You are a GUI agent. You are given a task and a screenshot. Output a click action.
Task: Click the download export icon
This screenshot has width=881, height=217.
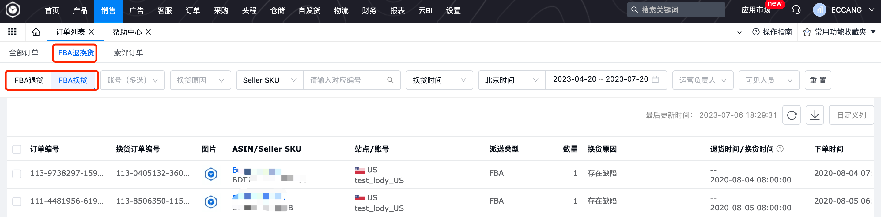pos(814,115)
